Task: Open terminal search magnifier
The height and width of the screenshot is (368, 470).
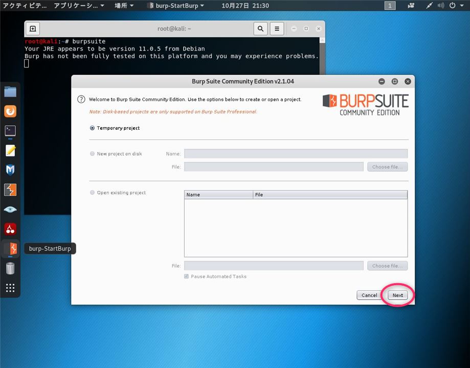Action: pyautogui.click(x=260, y=29)
